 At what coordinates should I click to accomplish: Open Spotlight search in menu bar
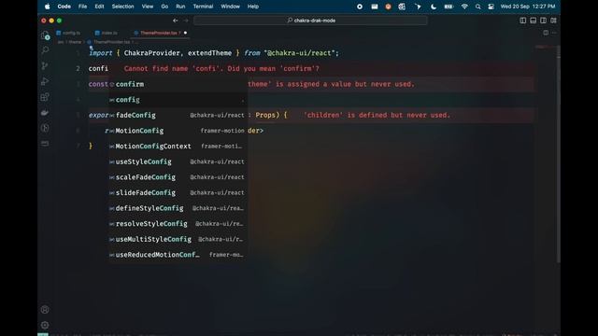(x=477, y=7)
